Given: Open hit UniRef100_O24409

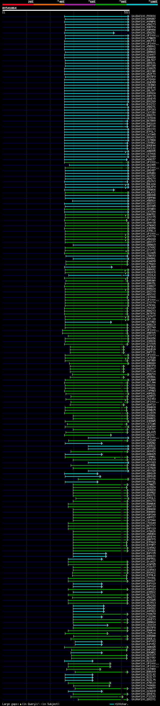Looking at the screenshot, I should [143, 691].
